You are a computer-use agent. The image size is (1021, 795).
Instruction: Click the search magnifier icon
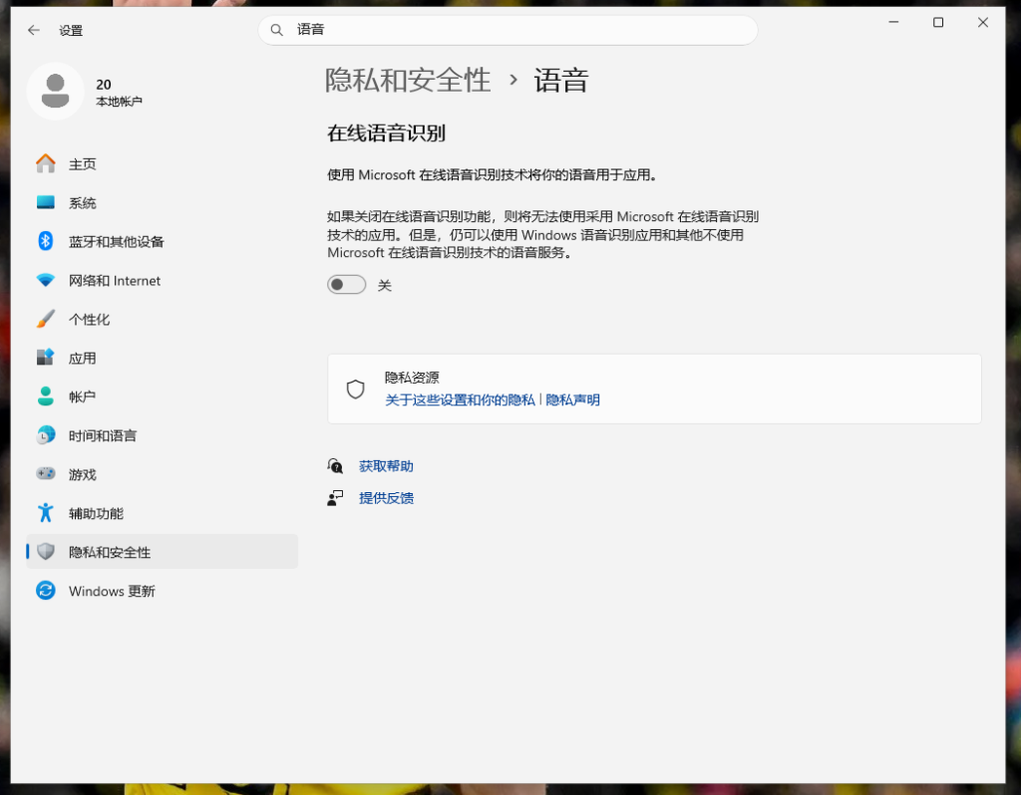(x=277, y=30)
